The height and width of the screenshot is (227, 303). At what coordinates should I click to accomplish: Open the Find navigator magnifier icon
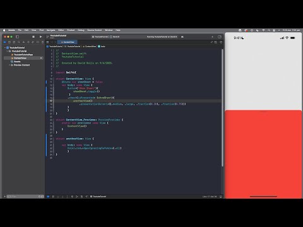pos(19,42)
